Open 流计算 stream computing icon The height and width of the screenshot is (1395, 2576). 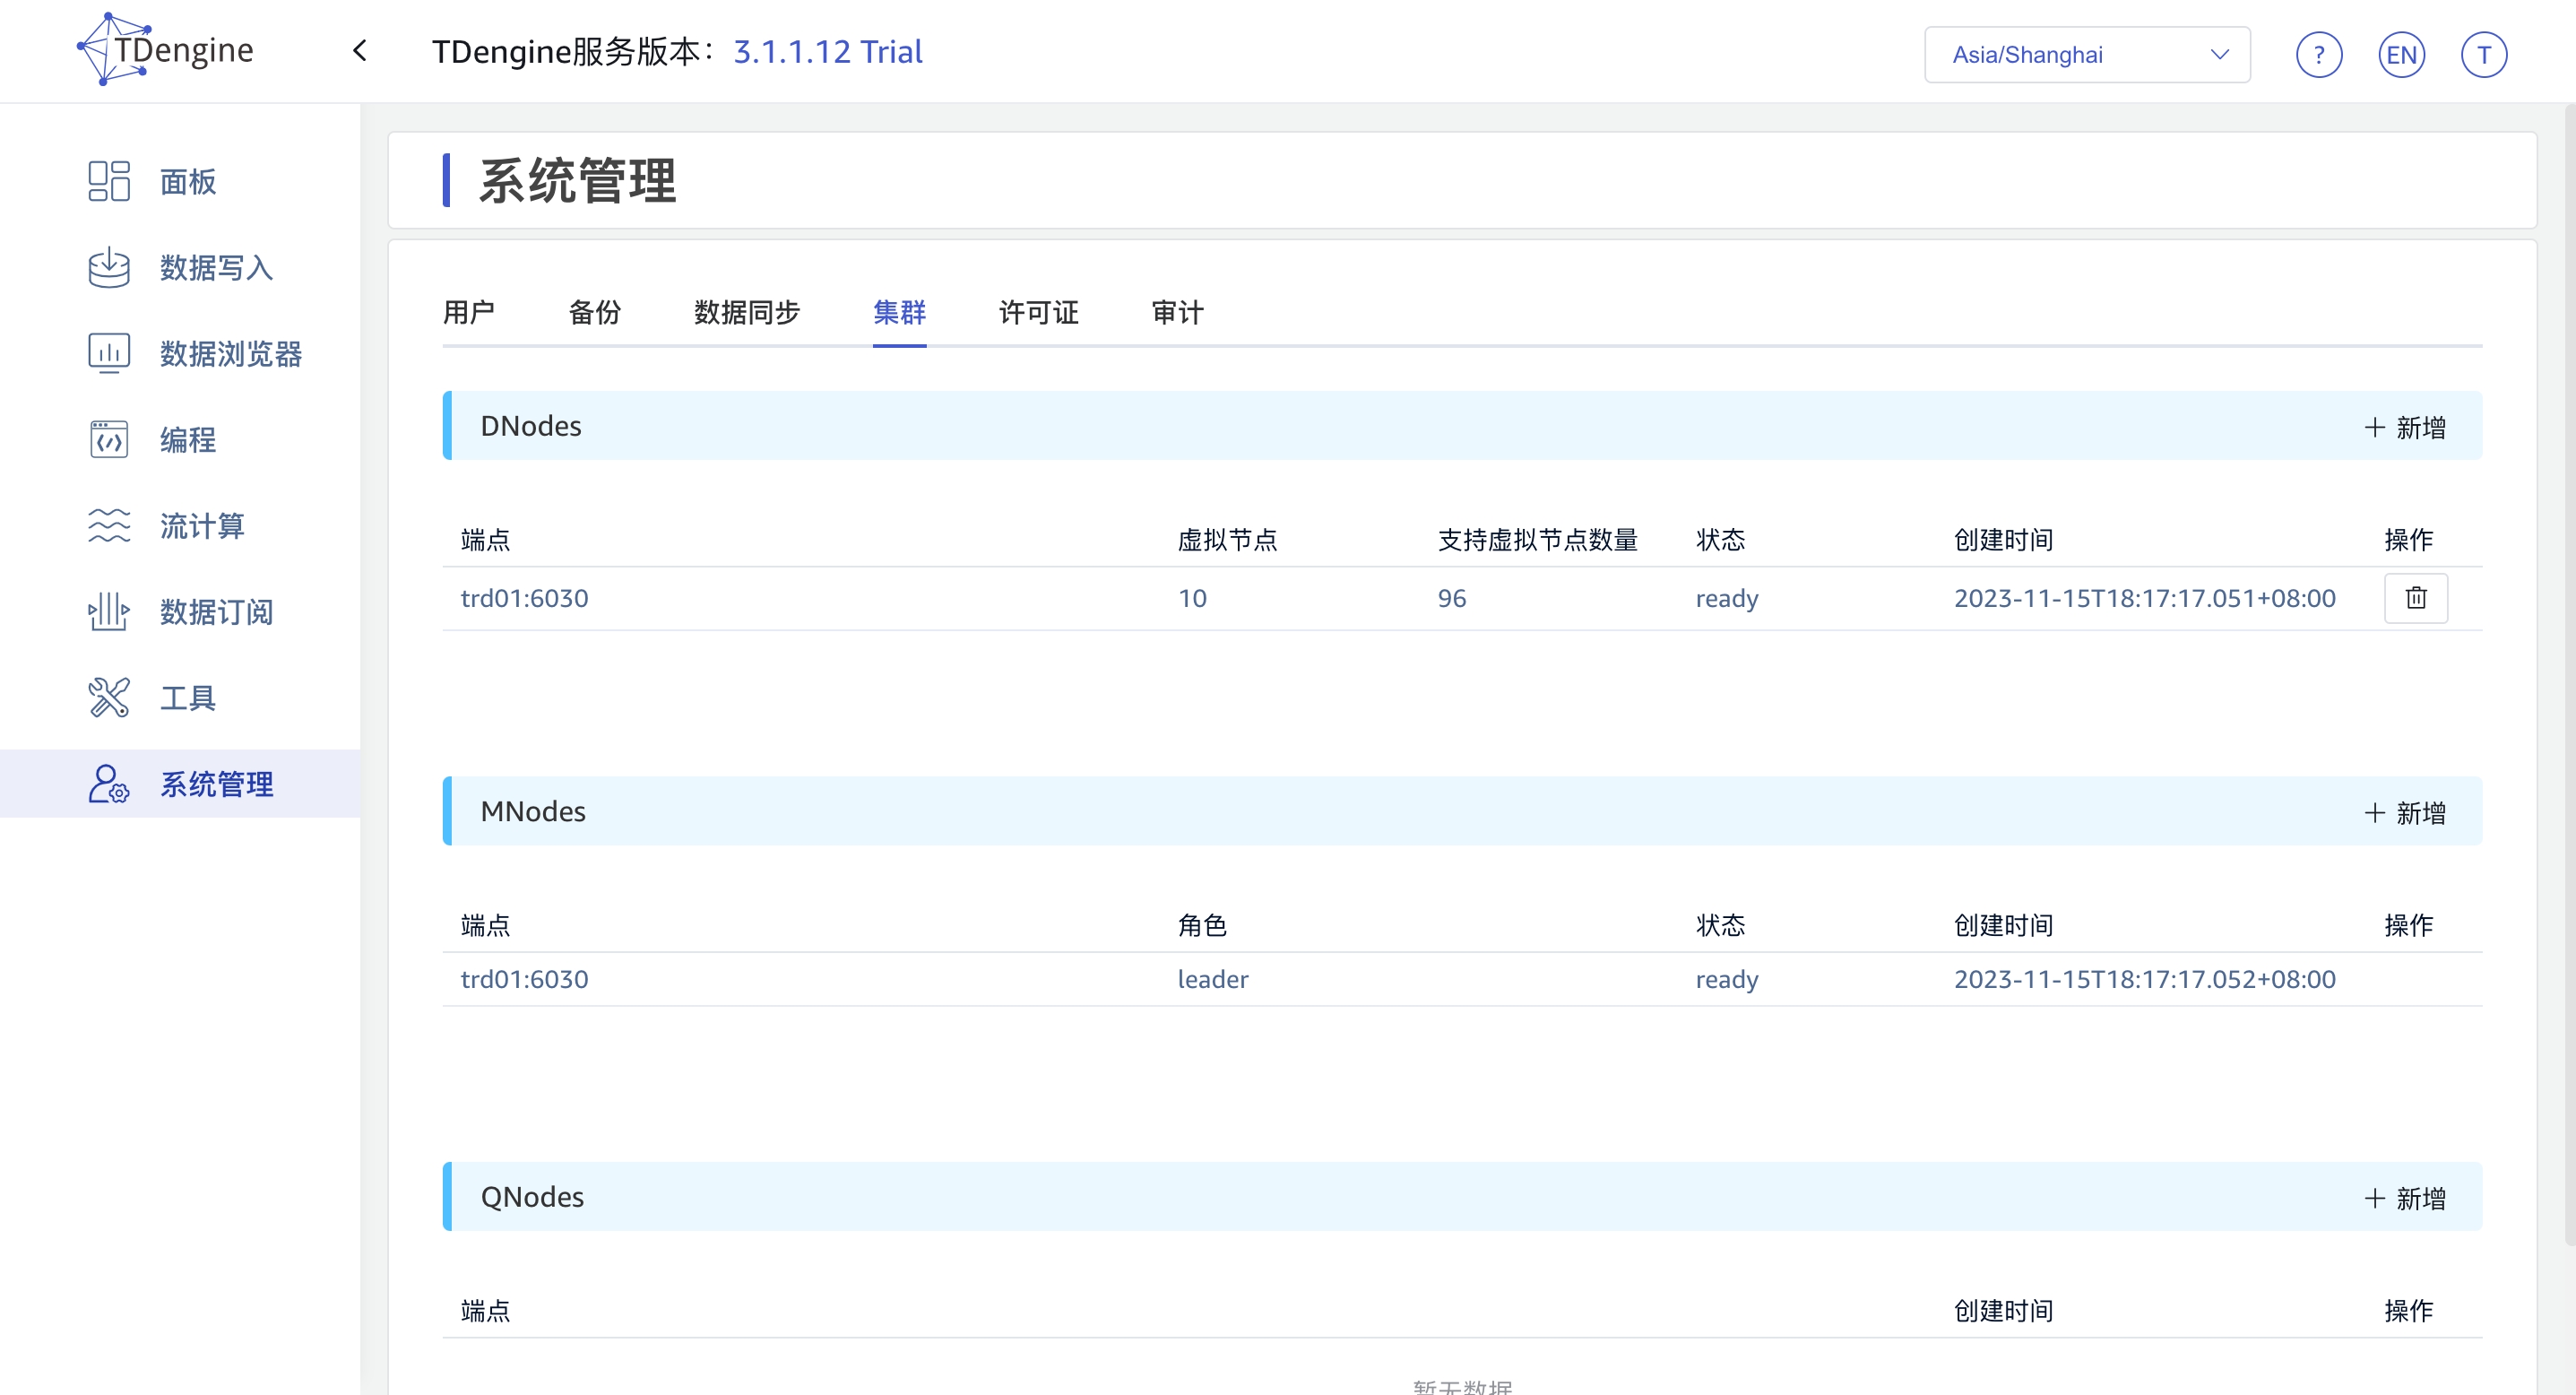click(108, 525)
